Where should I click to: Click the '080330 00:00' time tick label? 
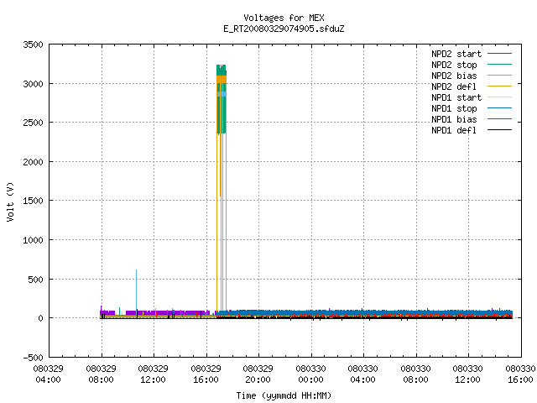(310, 374)
